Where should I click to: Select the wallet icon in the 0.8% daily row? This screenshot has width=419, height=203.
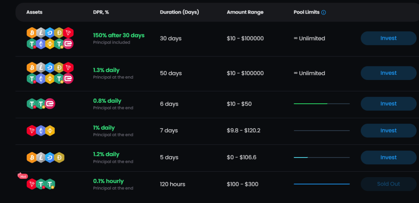click(x=50, y=103)
